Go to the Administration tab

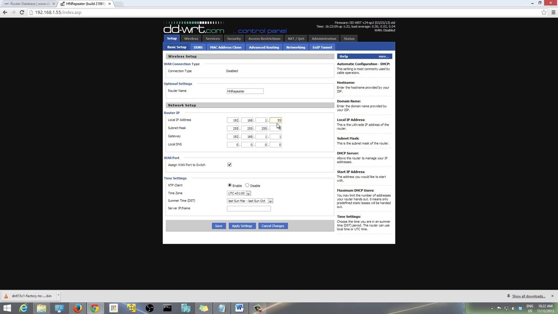pos(324,39)
